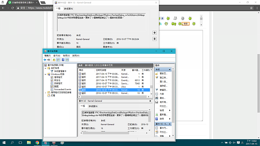Sort event list by 來源 column header
Image resolution: width=260 pixels, height=146 pixels.
point(125,70)
